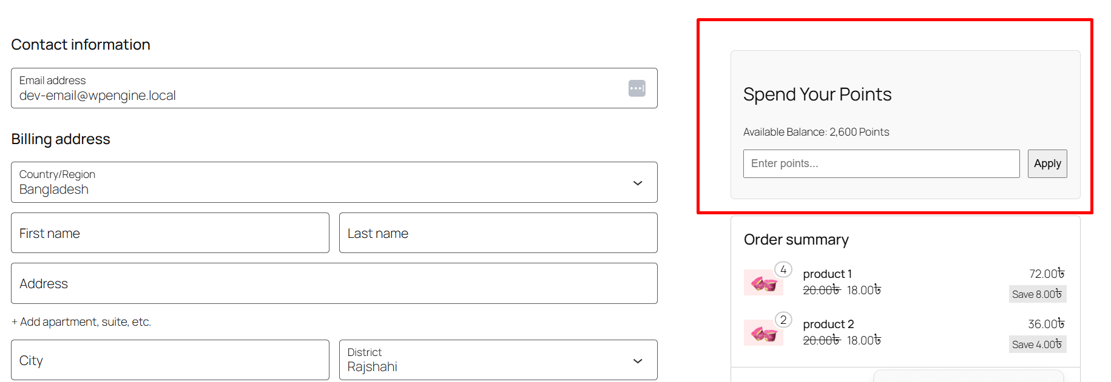Click the Address input field

coord(334,283)
